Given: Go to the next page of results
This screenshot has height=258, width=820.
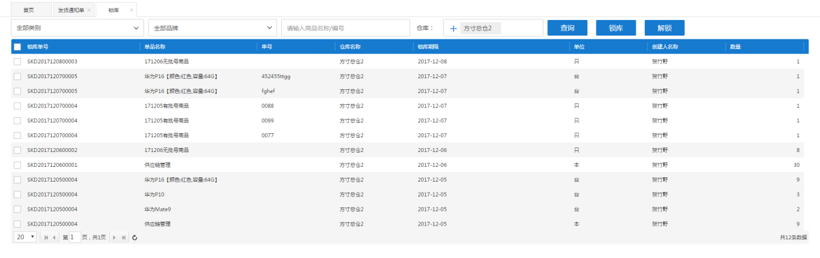Looking at the screenshot, I should click(x=115, y=237).
